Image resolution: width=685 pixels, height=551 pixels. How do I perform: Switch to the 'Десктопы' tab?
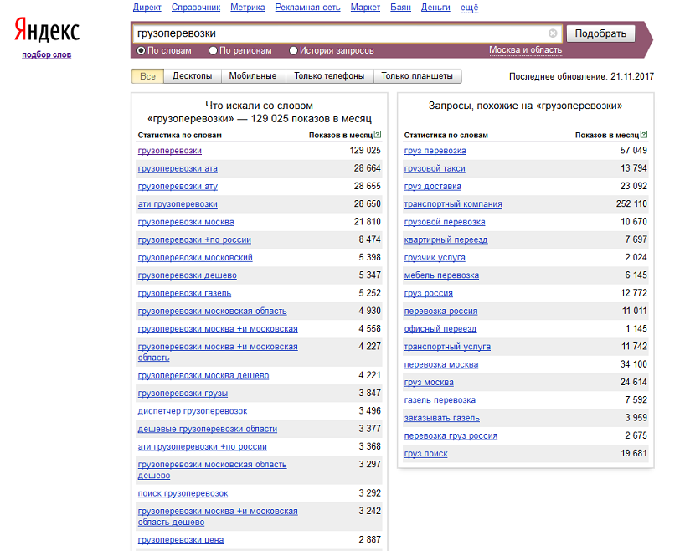[x=193, y=76]
